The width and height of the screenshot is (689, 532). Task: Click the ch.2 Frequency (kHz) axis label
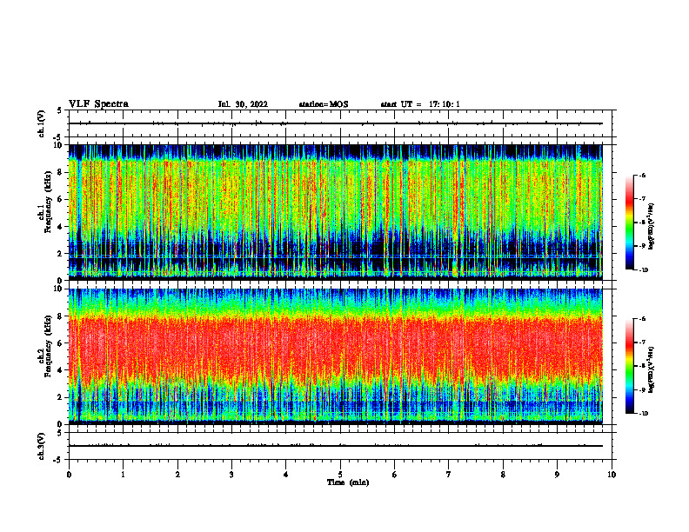[x=48, y=346]
